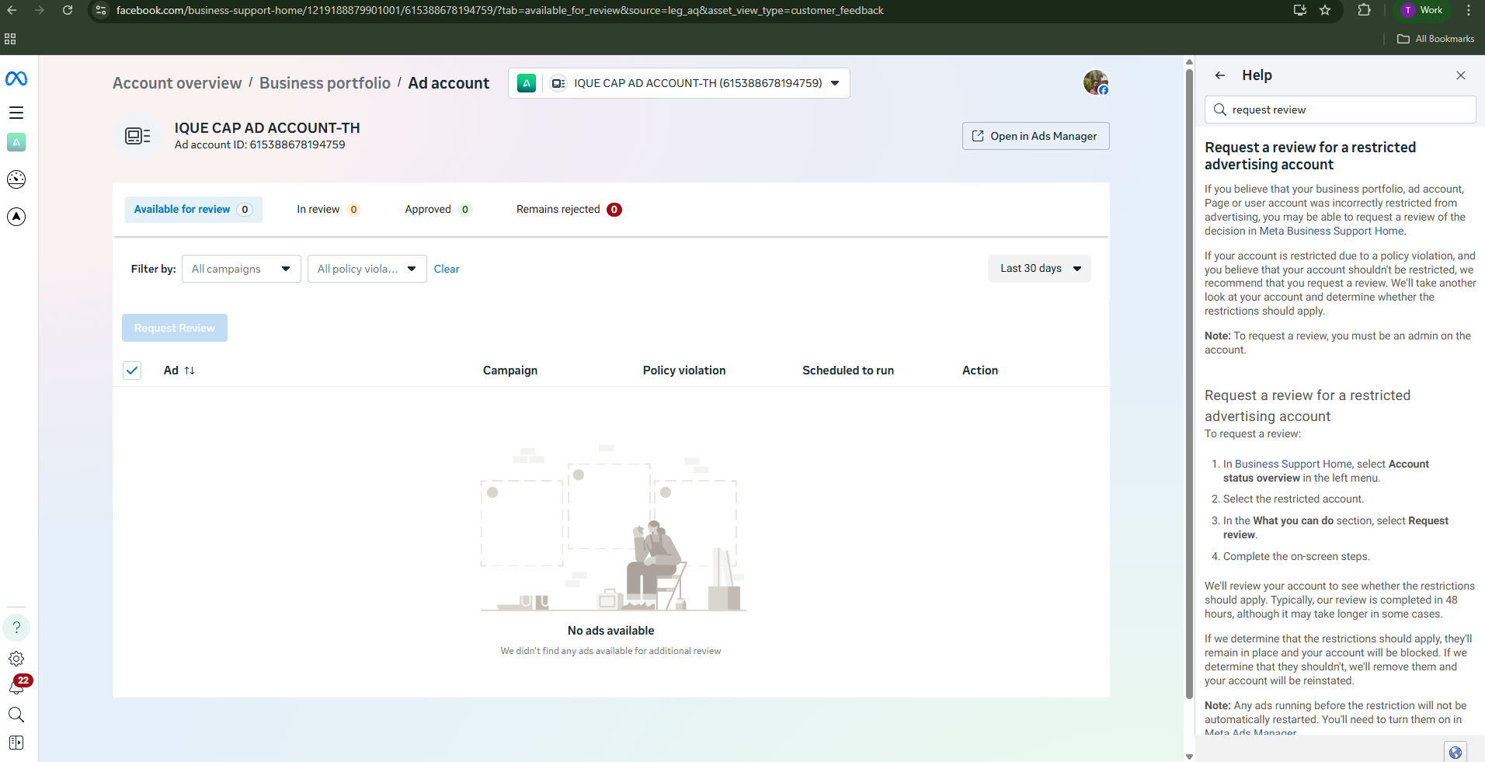Open the account overview gauge icon
The width and height of the screenshot is (1485, 762).
pos(16,179)
